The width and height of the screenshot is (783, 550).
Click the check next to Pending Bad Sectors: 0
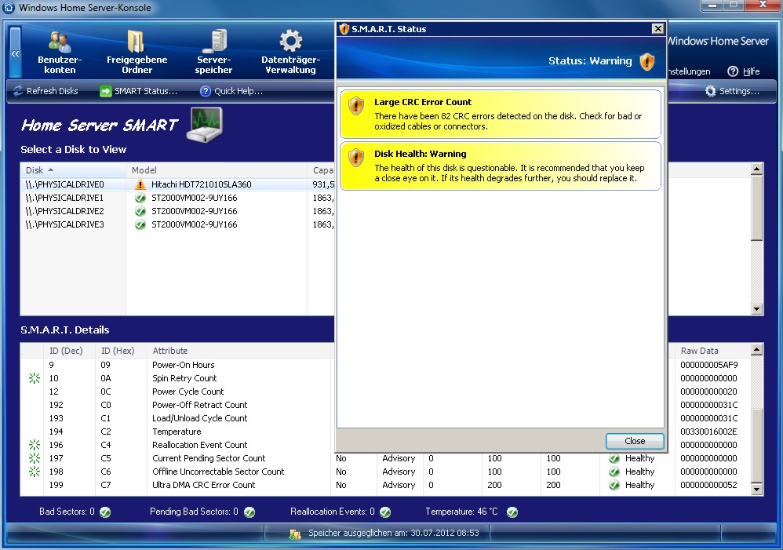pos(249,512)
